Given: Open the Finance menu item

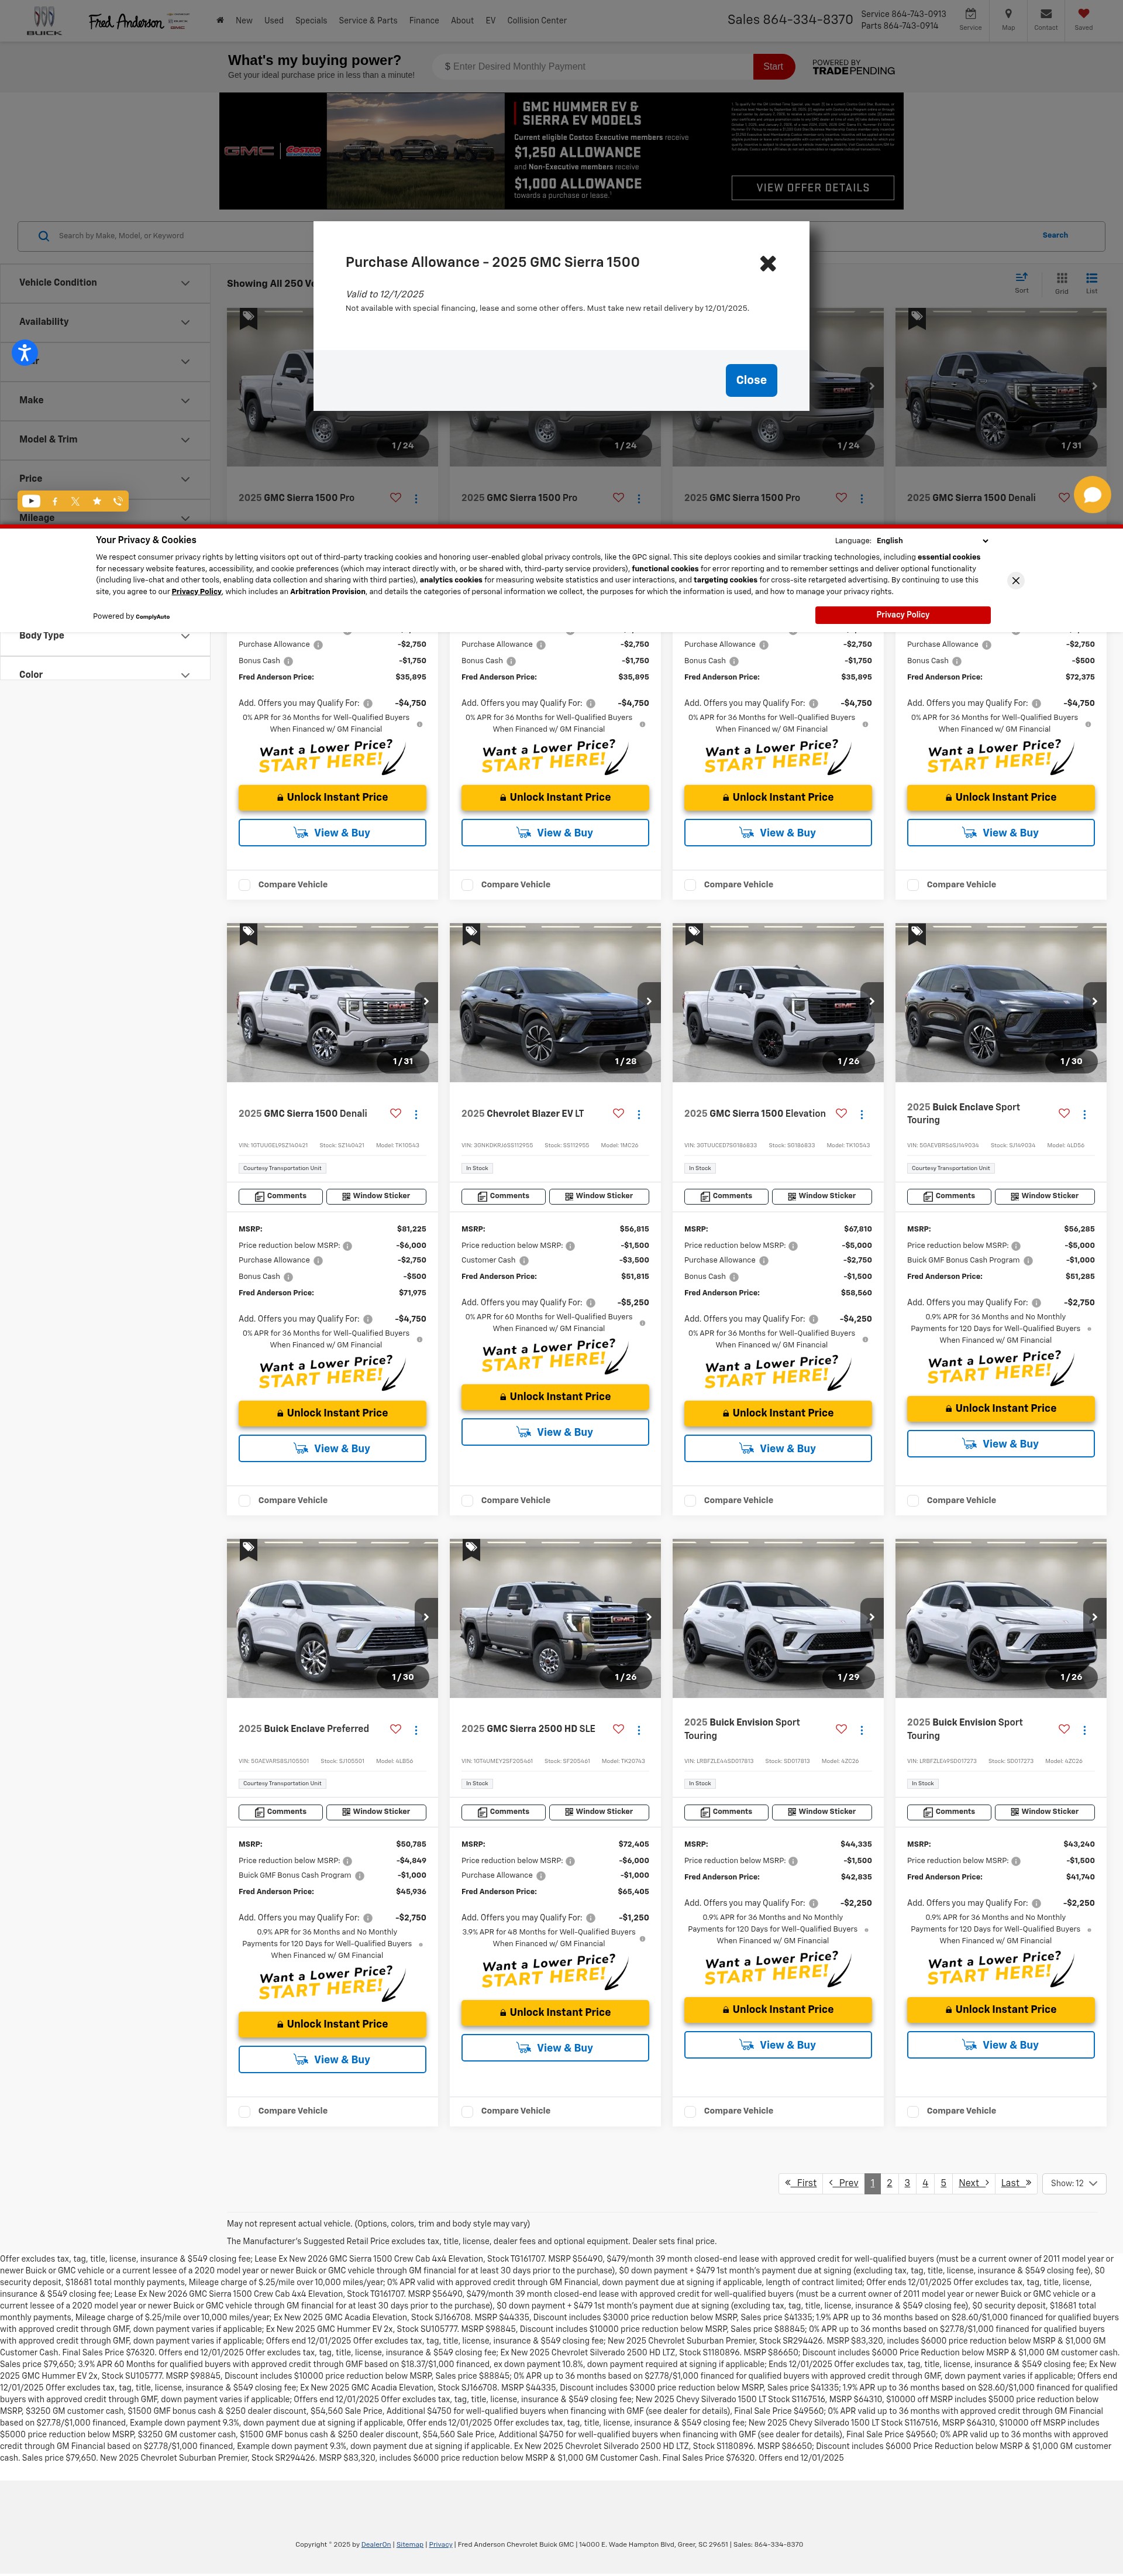Looking at the screenshot, I should pos(423,20).
